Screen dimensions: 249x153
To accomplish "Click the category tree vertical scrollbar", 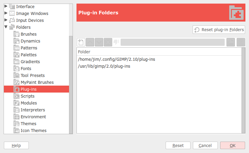I will [x=71, y=85].
